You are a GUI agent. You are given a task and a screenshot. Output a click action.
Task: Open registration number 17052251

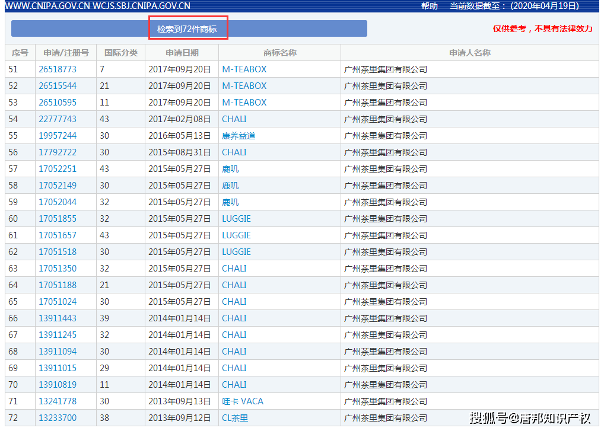coord(58,168)
